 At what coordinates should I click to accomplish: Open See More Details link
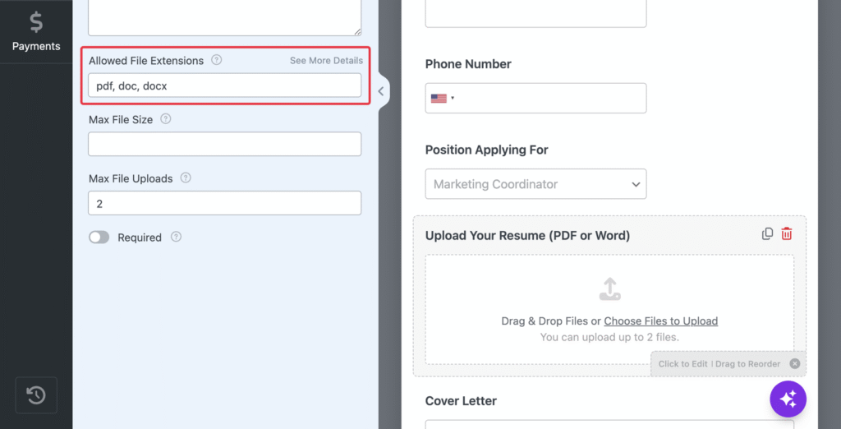click(x=326, y=61)
